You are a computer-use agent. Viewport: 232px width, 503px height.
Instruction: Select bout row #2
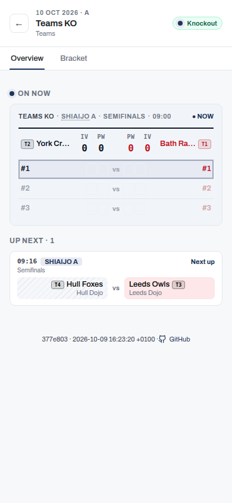(116, 188)
